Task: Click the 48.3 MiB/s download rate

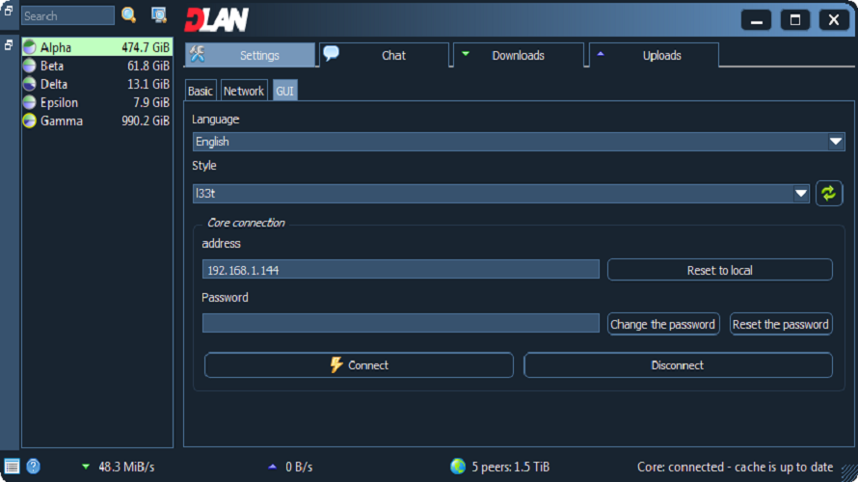Action: point(126,467)
